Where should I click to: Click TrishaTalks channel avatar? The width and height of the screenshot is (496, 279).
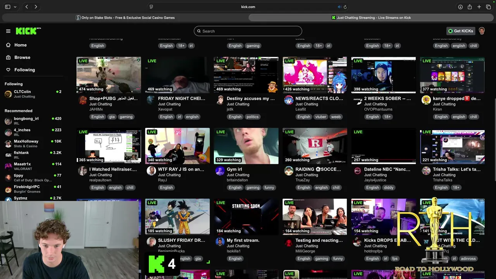tap(426, 171)
